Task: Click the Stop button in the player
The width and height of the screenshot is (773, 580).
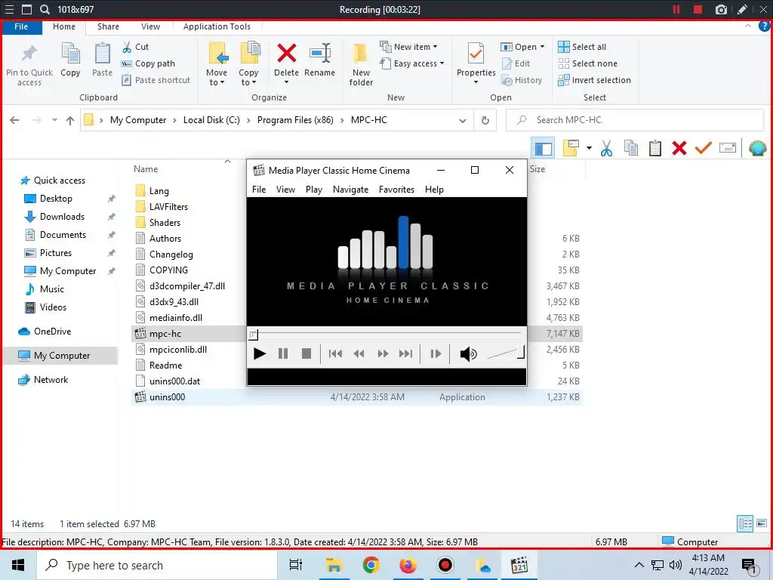Action: point(306,353)
